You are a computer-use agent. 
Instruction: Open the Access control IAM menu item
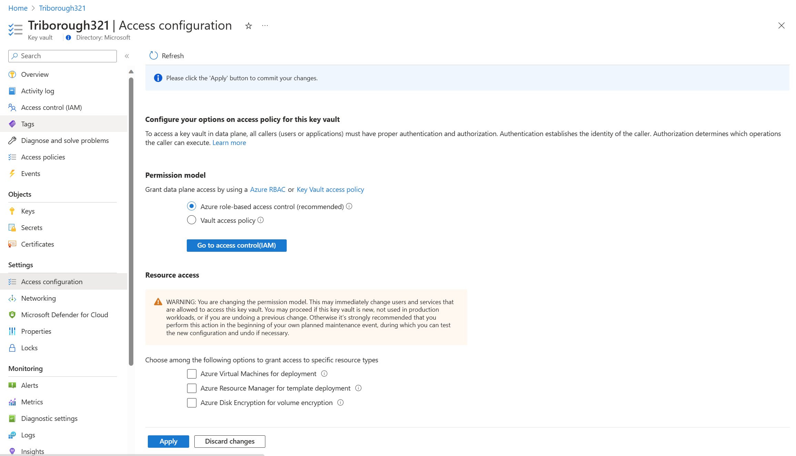51,107
